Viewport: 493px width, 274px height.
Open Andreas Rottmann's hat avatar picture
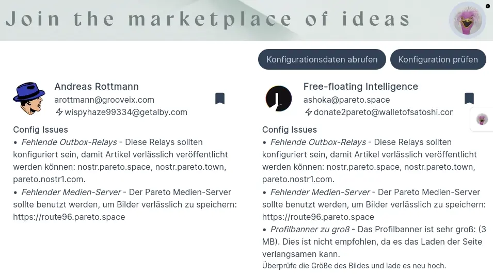pyautogui.click(x=29, y=99)
